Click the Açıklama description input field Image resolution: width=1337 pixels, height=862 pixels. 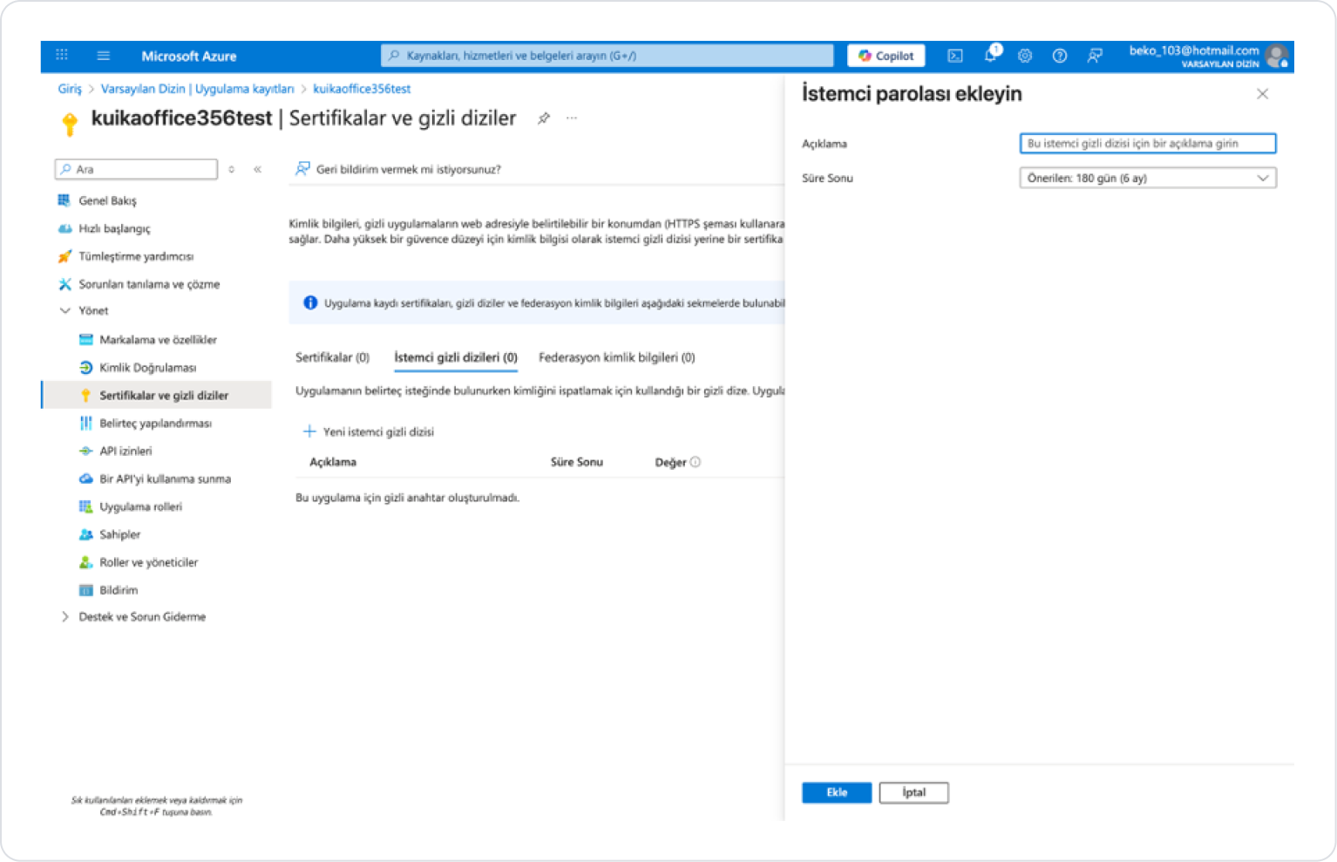point(1148,143)
